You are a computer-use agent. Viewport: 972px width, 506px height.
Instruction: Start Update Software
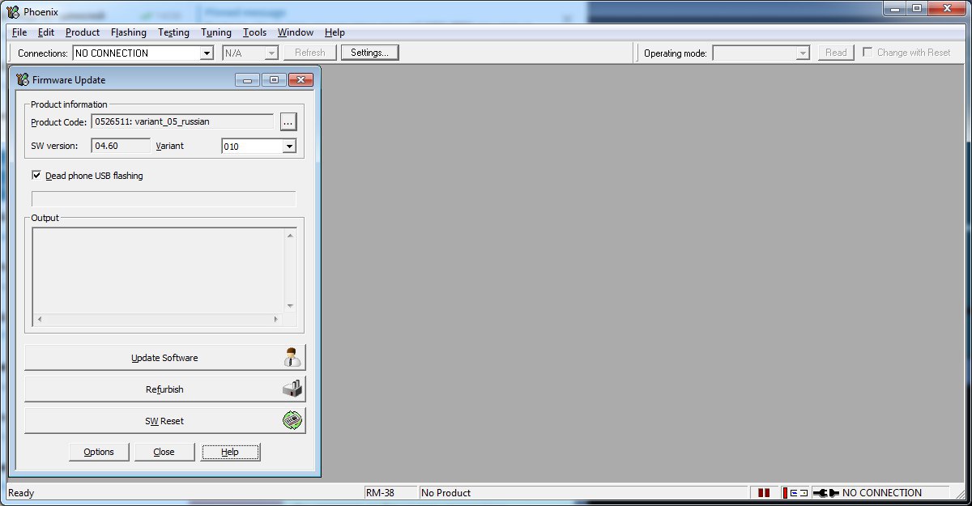(x=164, y=357)
